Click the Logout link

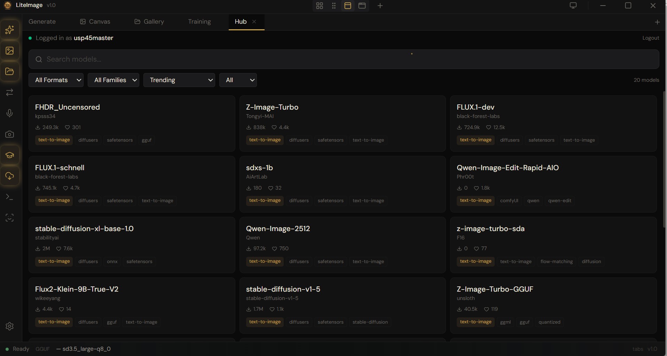point(650,38)
